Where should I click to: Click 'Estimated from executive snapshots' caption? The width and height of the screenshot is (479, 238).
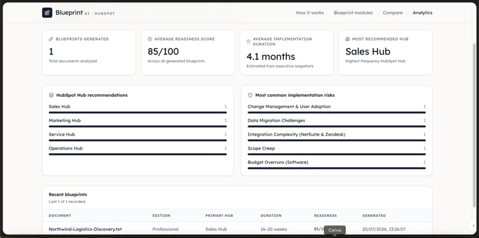(x=280, y=66)
